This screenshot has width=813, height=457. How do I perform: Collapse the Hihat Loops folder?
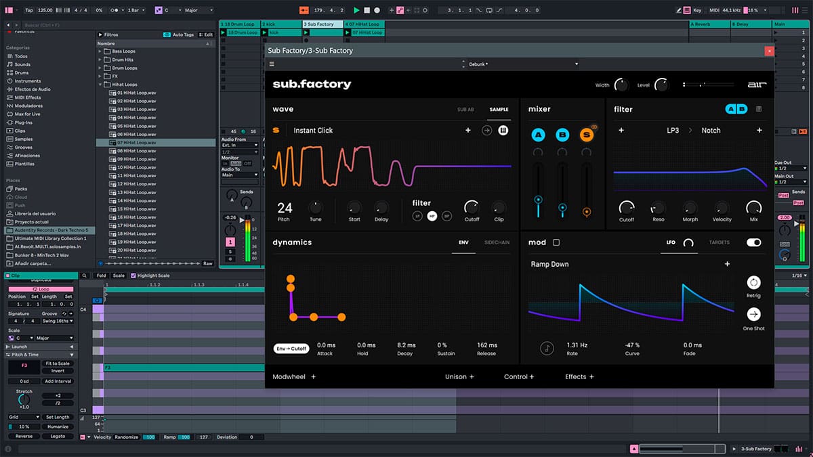pyautogui.click(x=100, y=85)
